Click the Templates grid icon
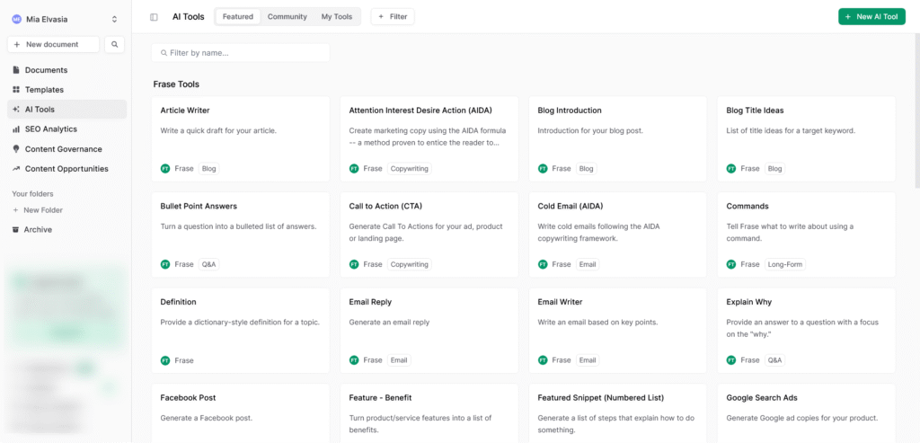920x443 pixels. pyautogui.click(x=16, y=90)
